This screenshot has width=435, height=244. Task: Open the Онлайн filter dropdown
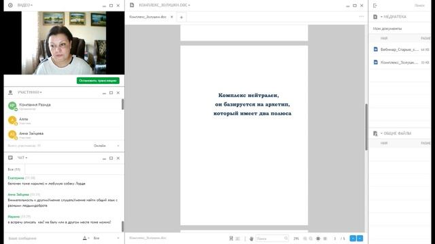[x=106, y=146]
